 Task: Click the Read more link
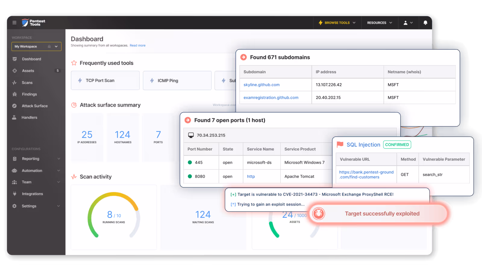pos(138,45)
